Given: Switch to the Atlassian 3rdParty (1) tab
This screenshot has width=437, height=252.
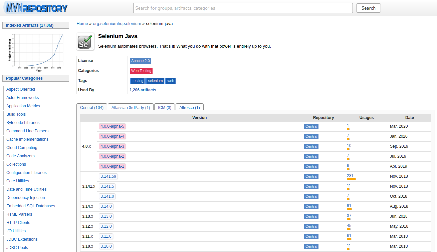Looking at the screenshot, I should click(x=131, y=107).
